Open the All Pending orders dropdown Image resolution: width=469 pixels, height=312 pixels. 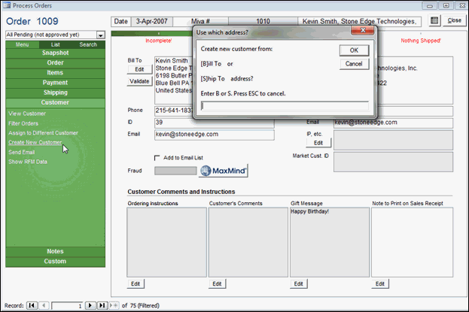(x=100, y=35)
